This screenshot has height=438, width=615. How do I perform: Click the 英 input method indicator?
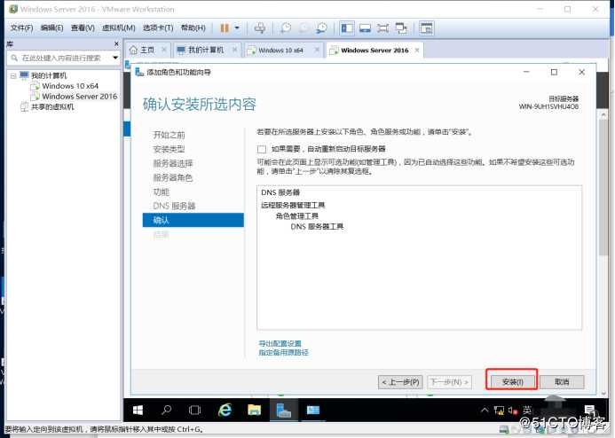[x=527, y=411]
